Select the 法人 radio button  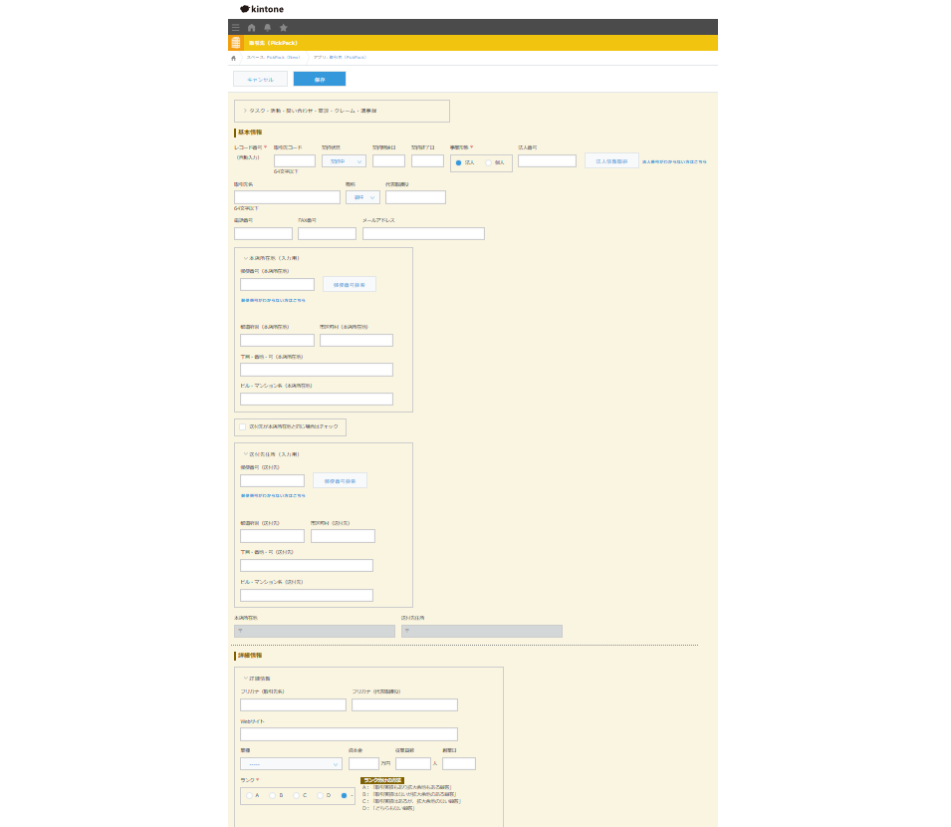459,162
